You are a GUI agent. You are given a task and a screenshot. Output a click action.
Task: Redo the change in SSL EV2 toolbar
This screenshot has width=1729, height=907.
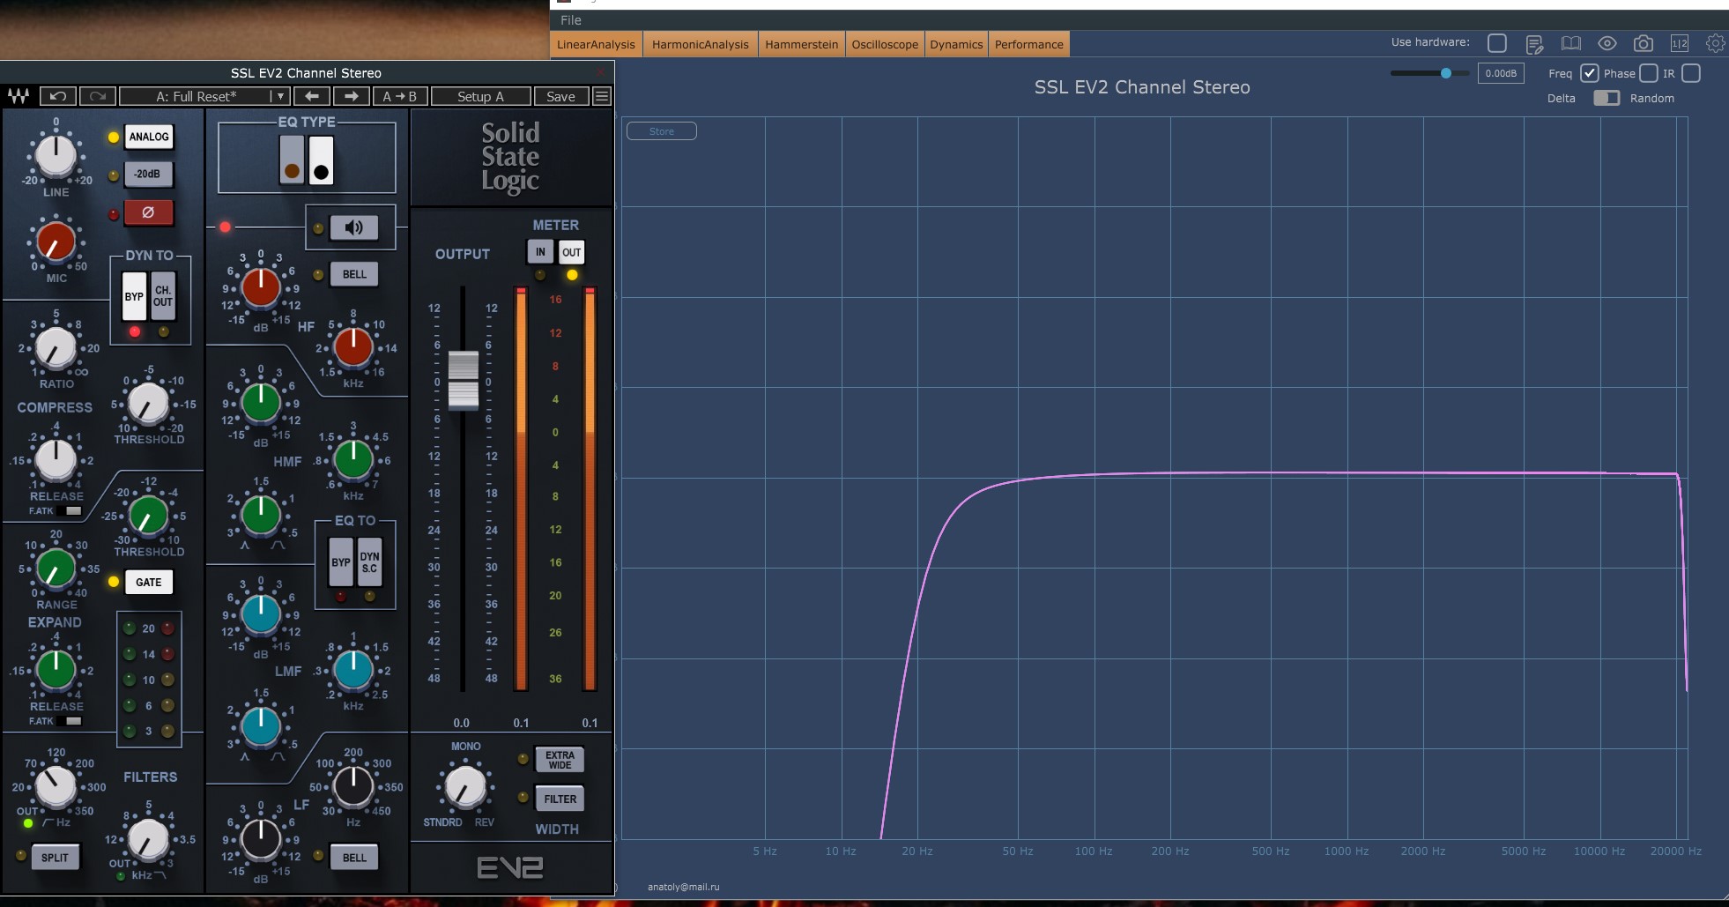pyautogui.click(x=97, y=96)
